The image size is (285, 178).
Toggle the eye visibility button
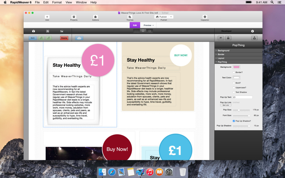coord(221,38)
